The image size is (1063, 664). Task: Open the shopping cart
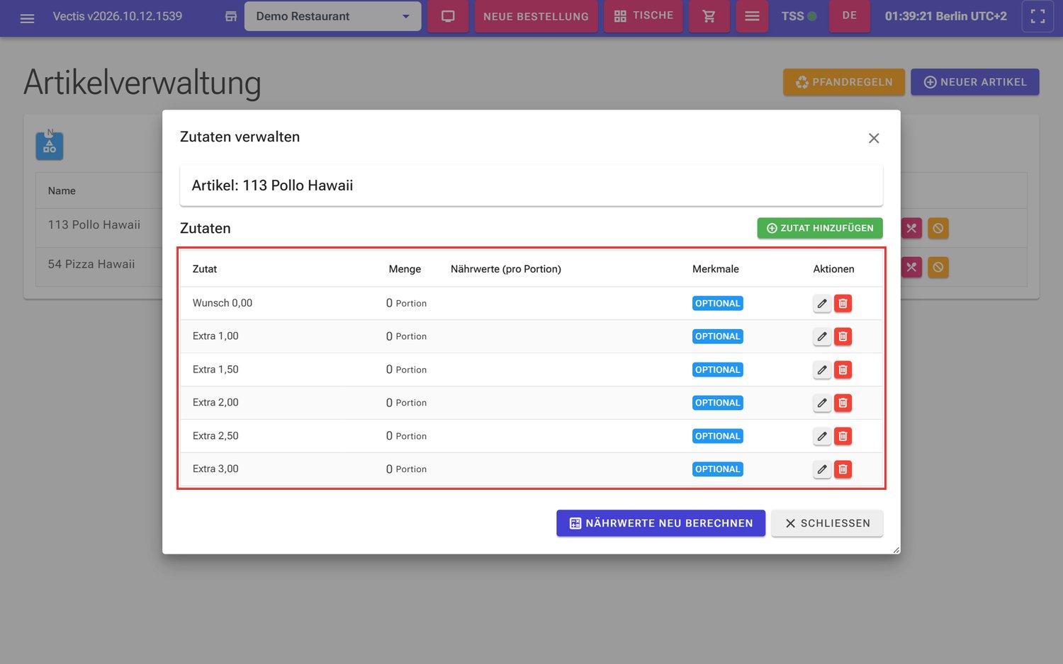709,16
